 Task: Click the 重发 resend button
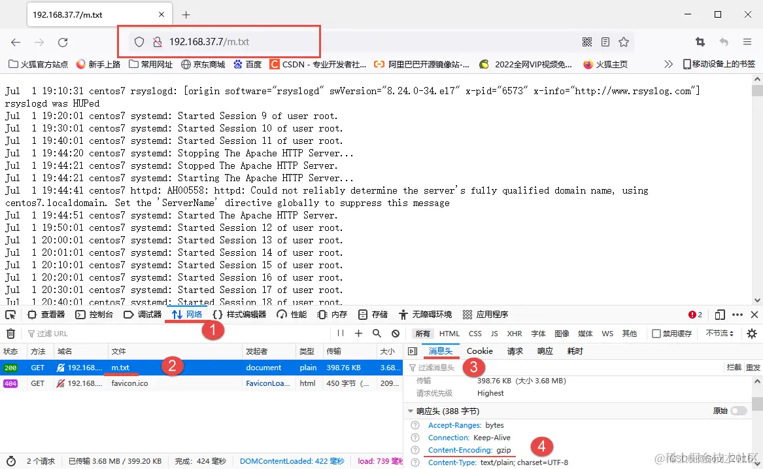(x=753, y=367)
